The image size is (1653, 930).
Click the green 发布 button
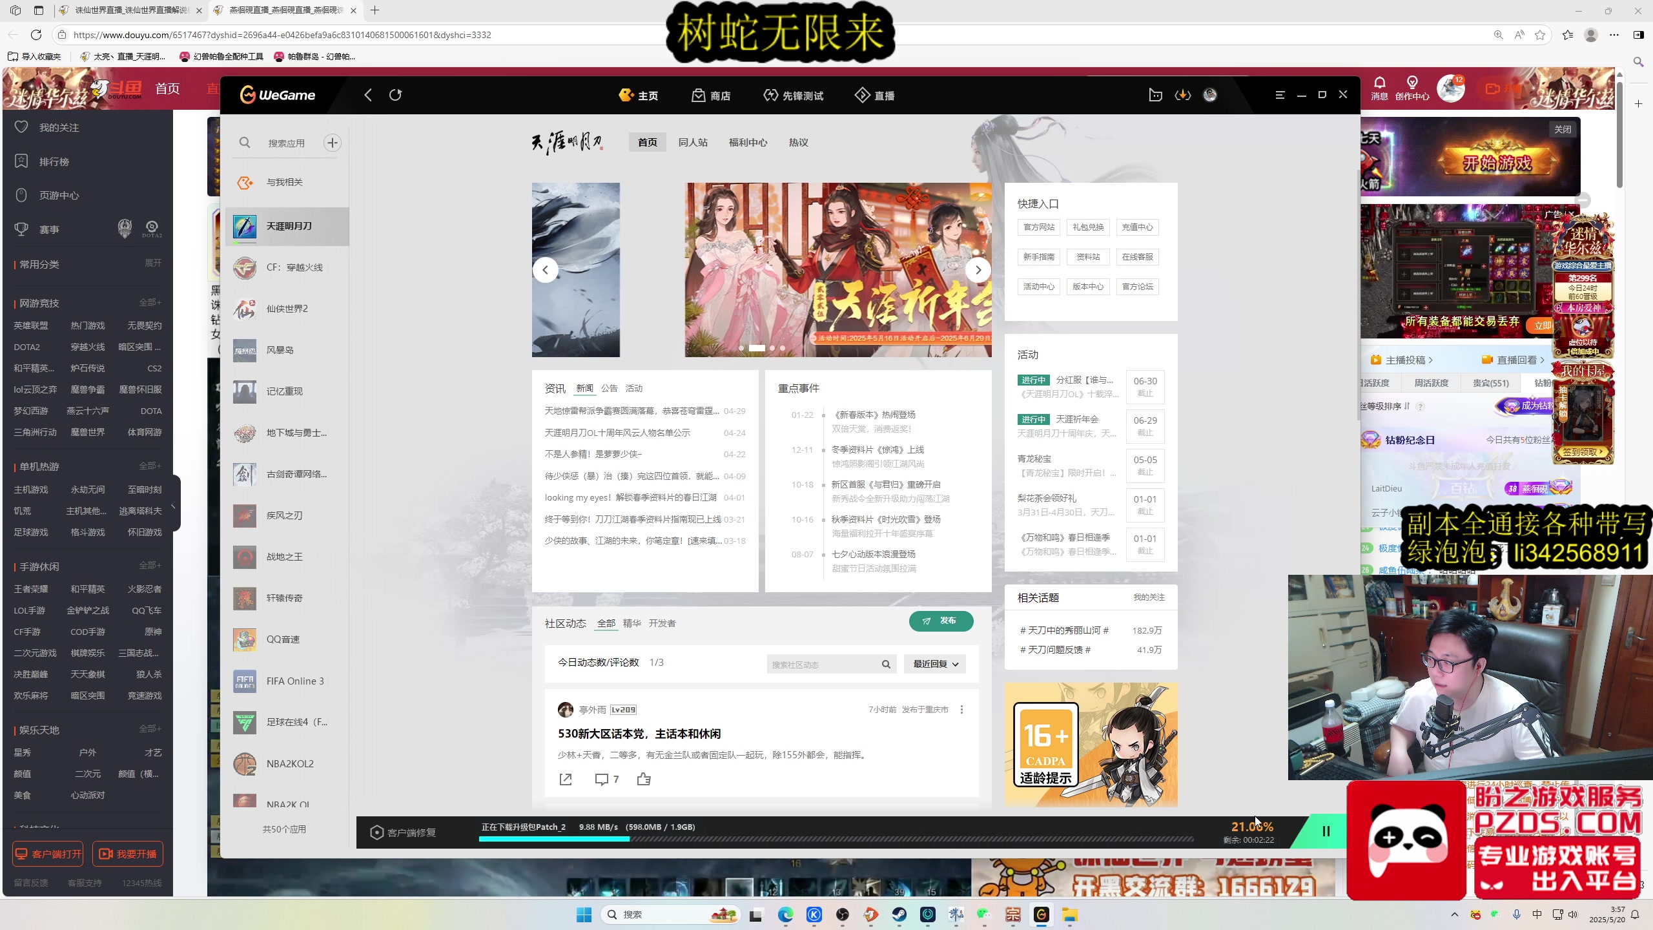point(941,621)
